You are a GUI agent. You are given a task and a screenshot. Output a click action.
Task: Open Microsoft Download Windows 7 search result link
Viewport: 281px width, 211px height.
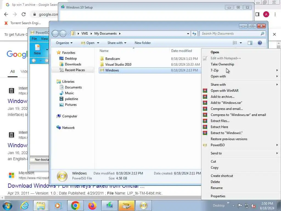click(76, 186)
